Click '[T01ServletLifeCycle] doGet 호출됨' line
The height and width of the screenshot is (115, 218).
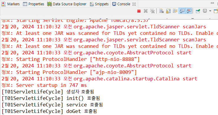click(x=49, y=111)
